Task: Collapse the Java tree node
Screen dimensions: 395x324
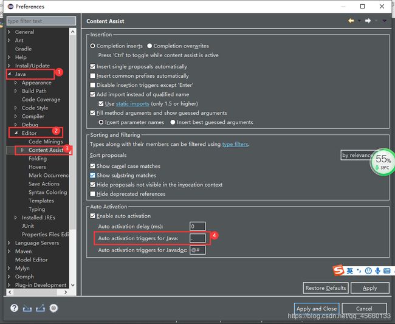Action: pos(9,74)
